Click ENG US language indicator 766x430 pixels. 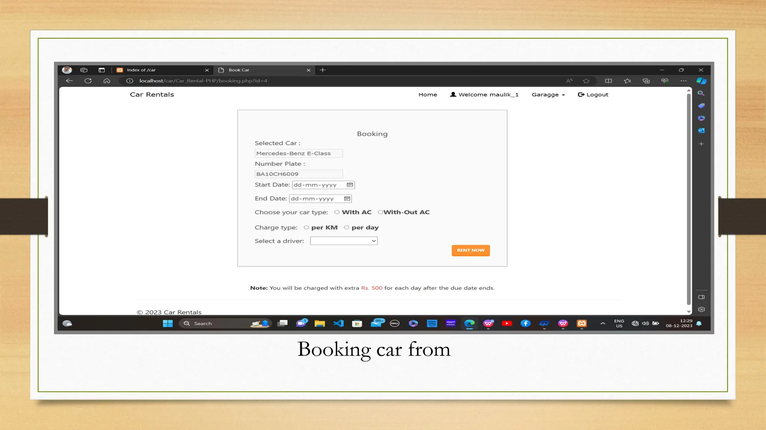pos(619,323)
